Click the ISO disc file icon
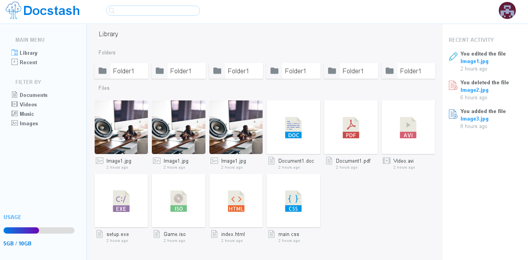The width and height of the screenshot is (528, 260). (179, 201)
